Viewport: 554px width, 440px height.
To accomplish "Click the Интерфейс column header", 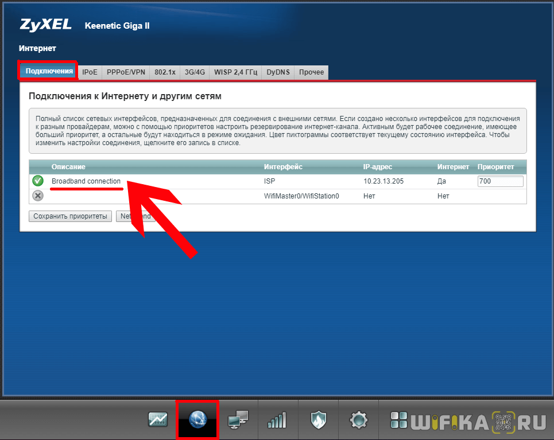I will click(x=283, y=167).
